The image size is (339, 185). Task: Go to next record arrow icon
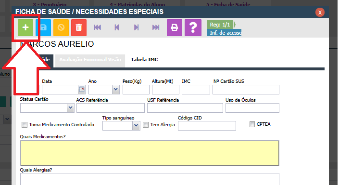tap(136, 27)
